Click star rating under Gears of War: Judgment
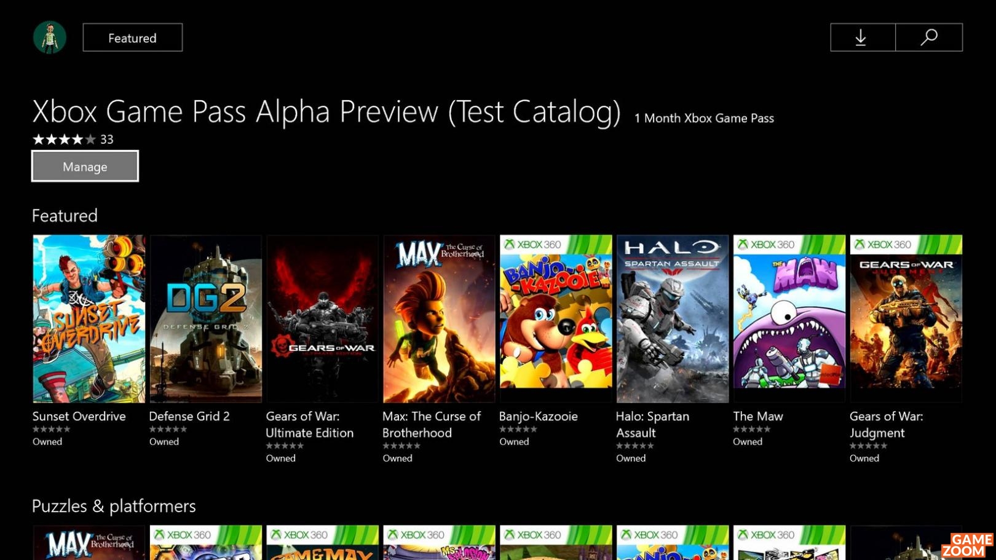This screenshot has height=560, width=996. pyautogui.click(x=869, y=446)
